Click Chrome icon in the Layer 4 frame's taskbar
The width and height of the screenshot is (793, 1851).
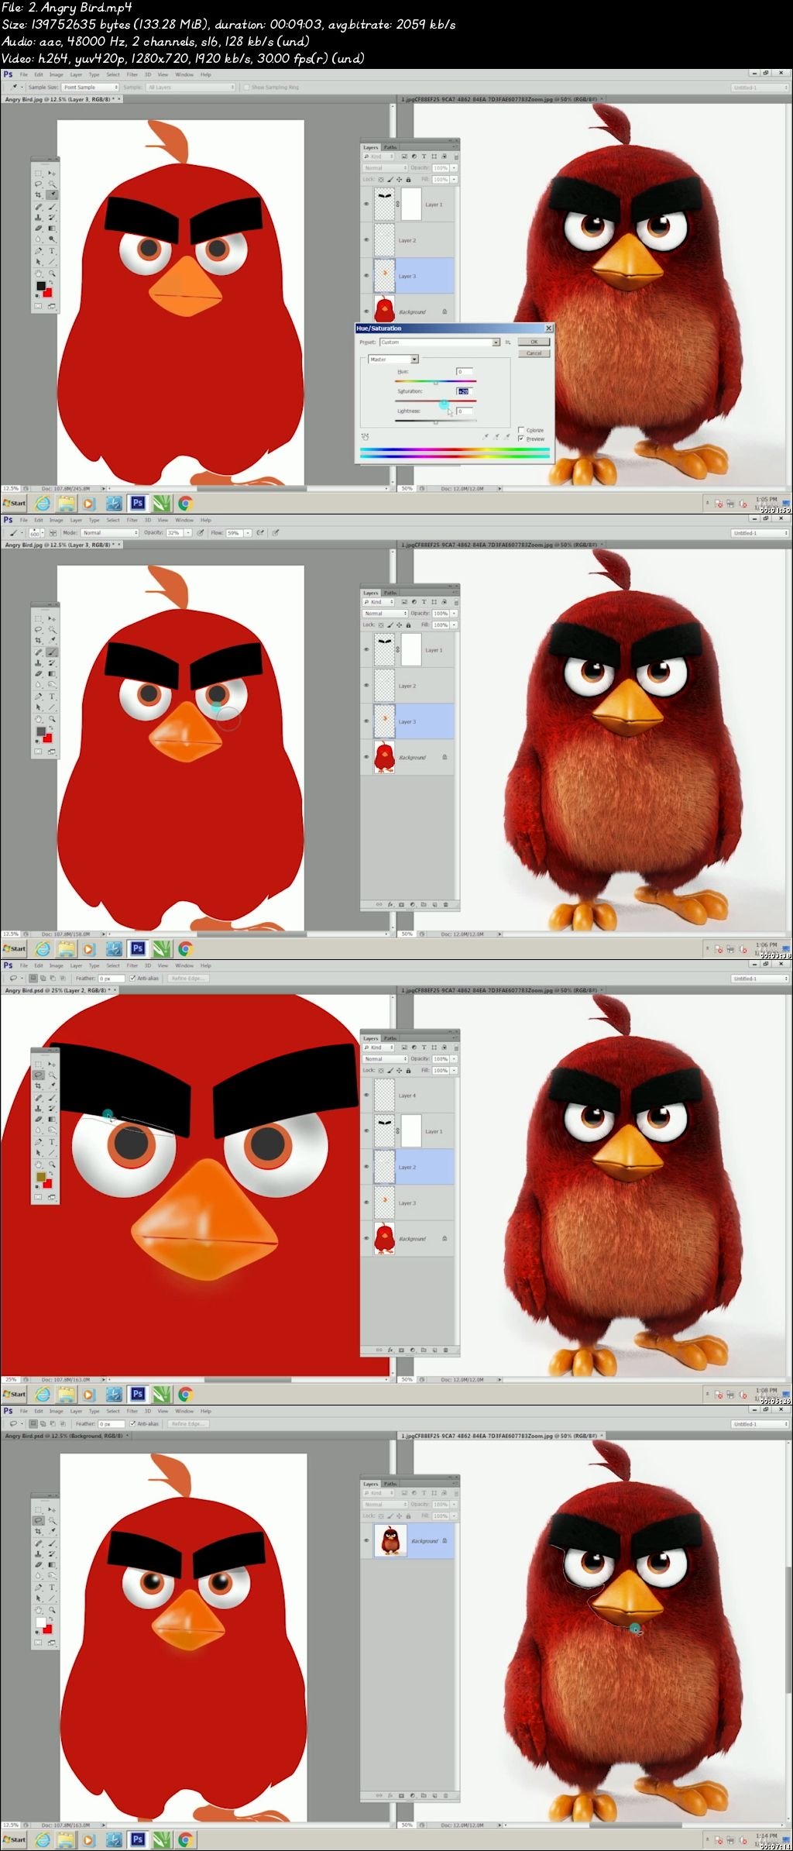coord(185,1394)
